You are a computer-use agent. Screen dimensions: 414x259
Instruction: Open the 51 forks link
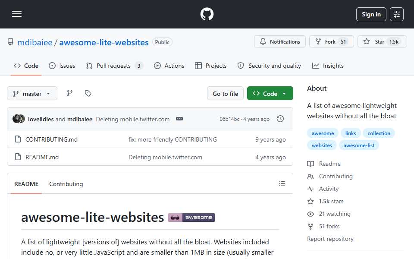click(x=323, y=227)
